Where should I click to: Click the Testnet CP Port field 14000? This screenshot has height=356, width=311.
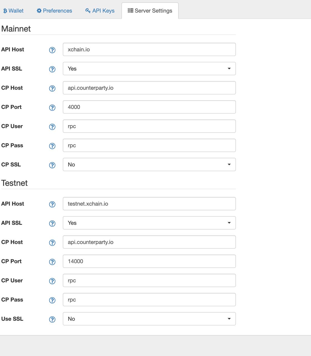click(x=149, y=261)
